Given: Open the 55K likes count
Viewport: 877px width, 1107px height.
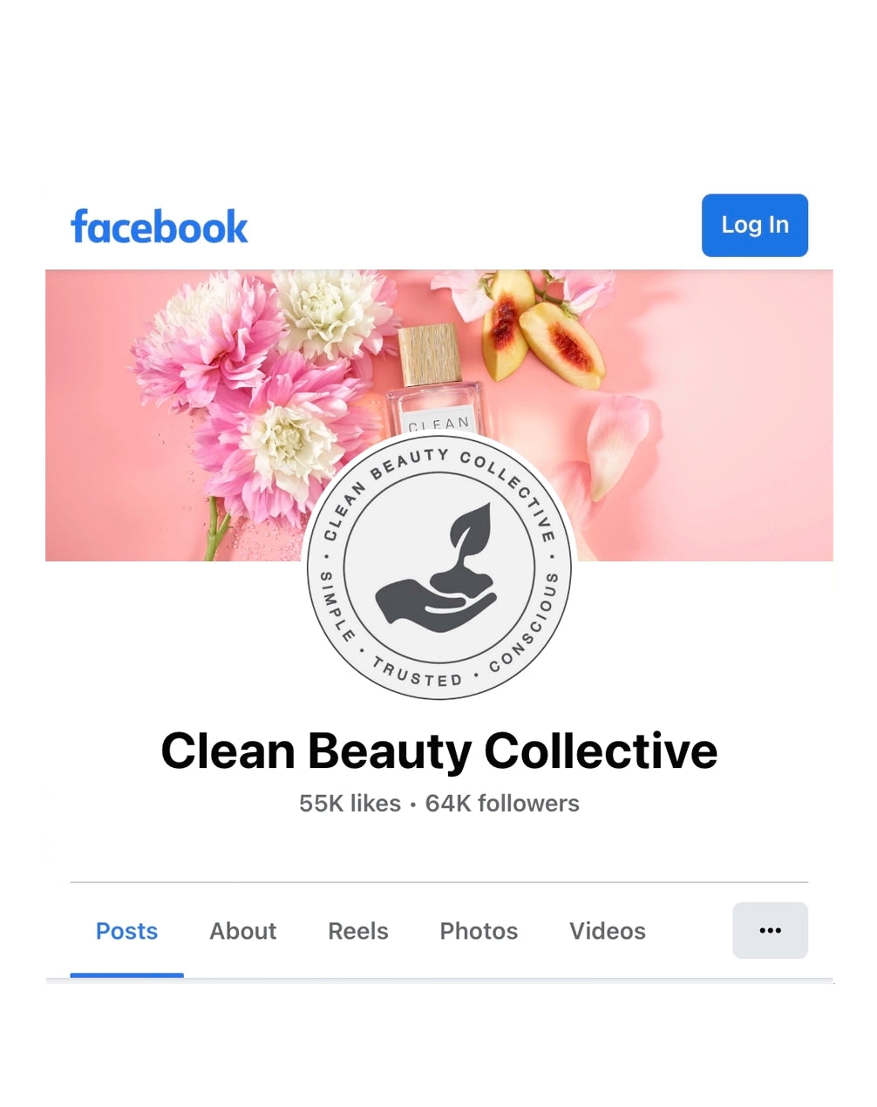Looking at the screenshot, I should click(x=350, y=804).
